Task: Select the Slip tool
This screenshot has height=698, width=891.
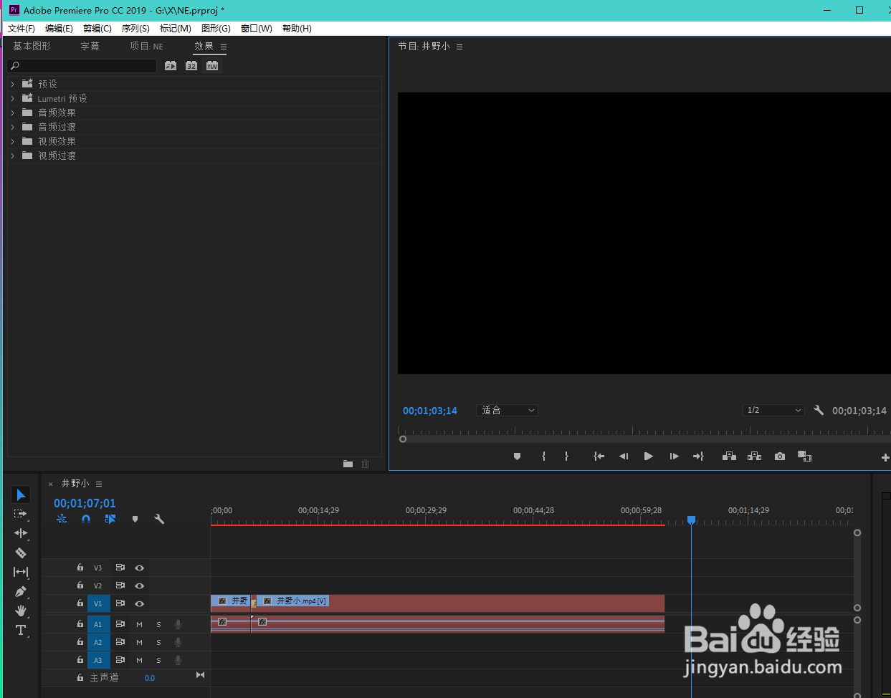Action: point(21,572)
